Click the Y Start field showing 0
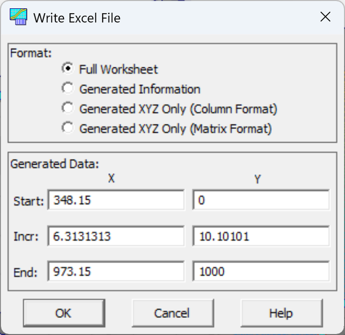The height and width of the screenshot is (335, 345). (261, 200)
